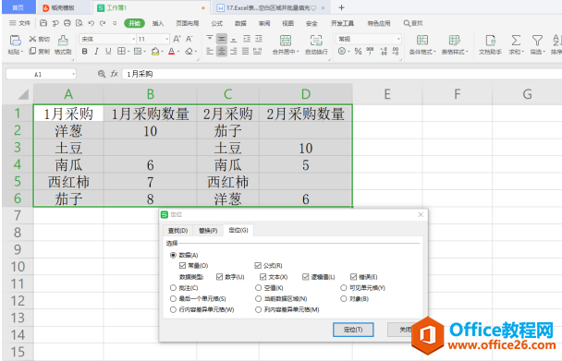Open the borders dropdown arrow

tap(128, 52)
